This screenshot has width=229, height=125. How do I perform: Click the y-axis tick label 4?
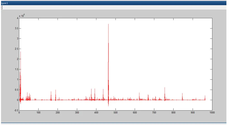18,18
